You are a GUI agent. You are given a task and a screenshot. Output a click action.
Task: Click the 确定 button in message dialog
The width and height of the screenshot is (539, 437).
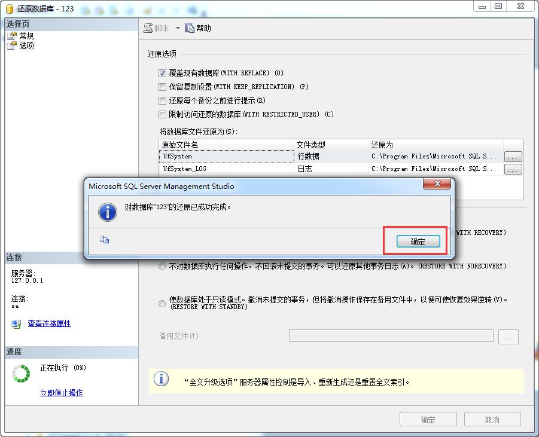418,242
